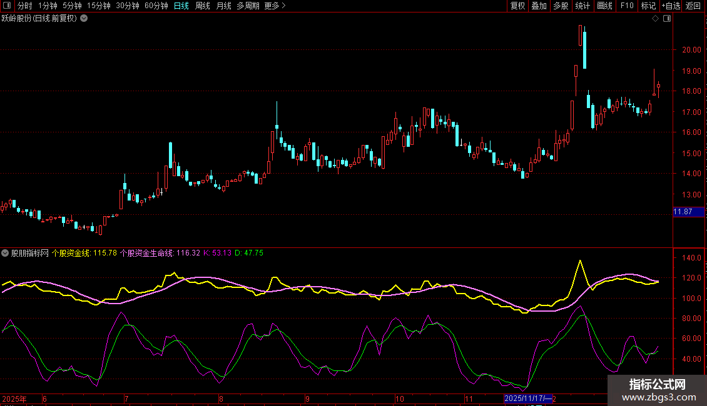Click the highlighted 11.87 price label
The height and width of the screenshot is (406, 707).
click(x=688, y=212)
